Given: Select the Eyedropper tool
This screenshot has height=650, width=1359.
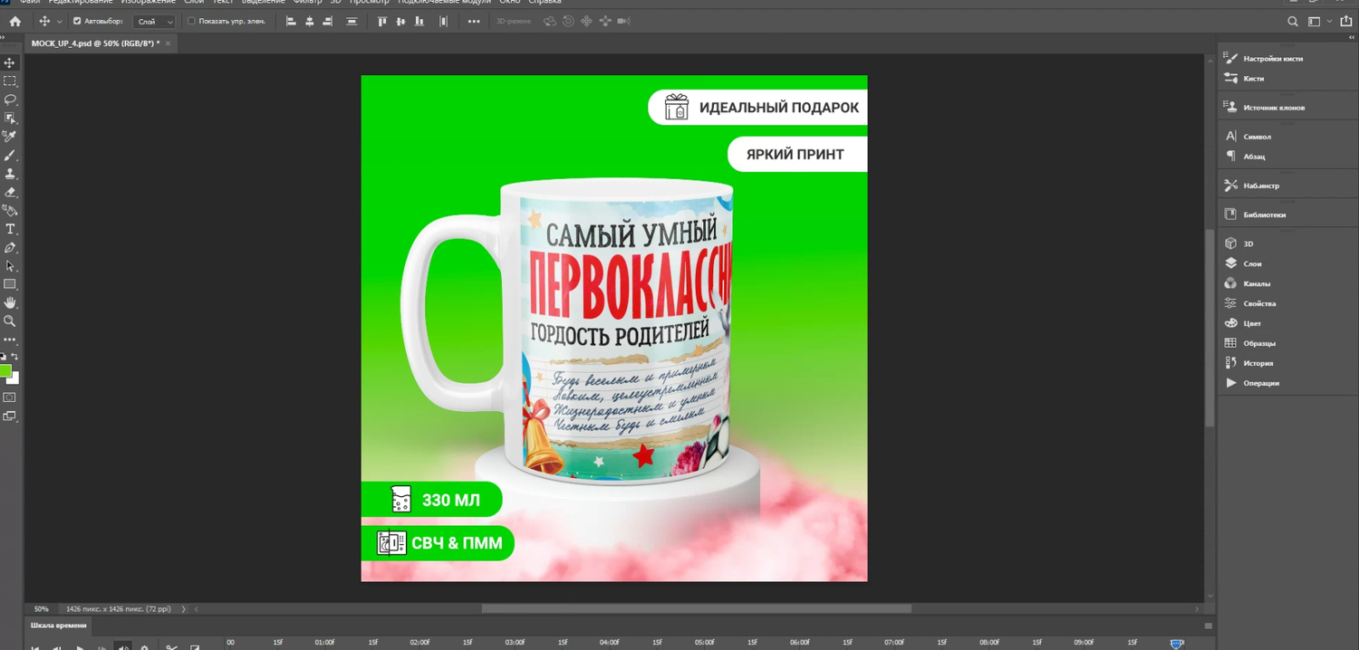Looking at the screenshot, I should (x=10, y=137).
